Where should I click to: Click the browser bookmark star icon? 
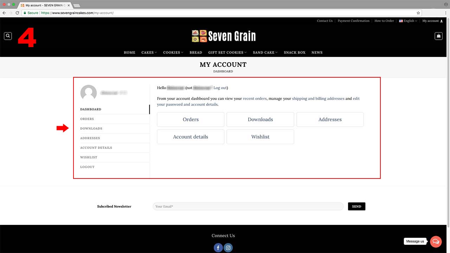tap(418, 13)
